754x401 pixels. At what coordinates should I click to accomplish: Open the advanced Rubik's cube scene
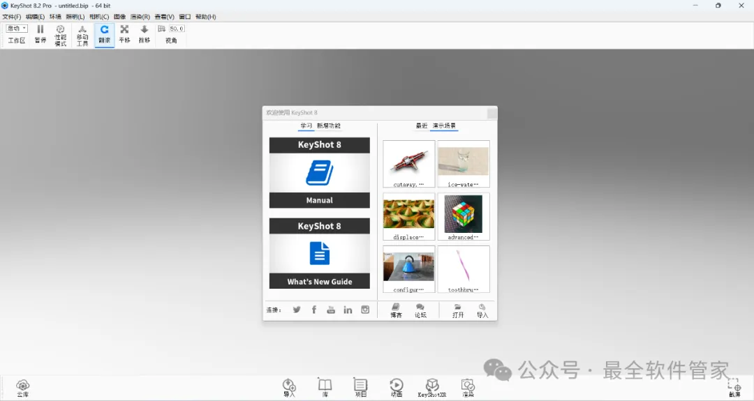coord(464,217)
